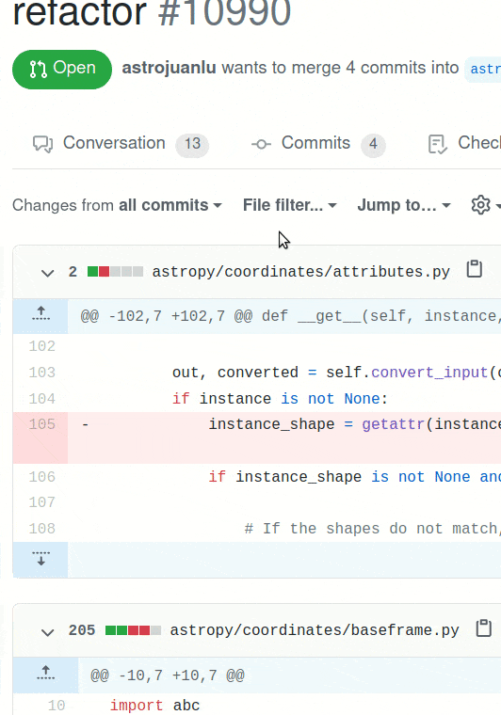Collapse the baseframe.py diff
Screen dimensions: 501x715
click(47, 631)
